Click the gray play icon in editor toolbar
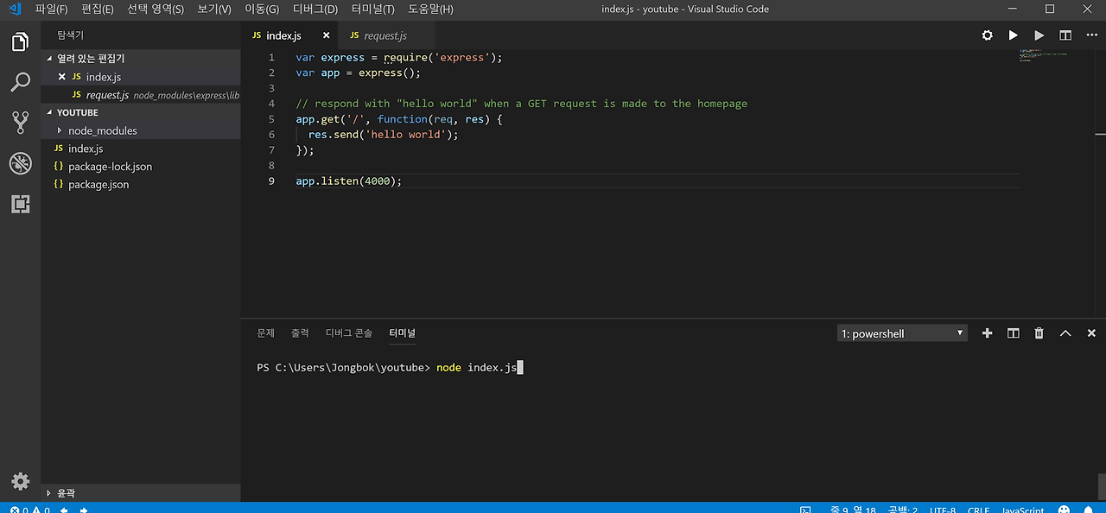 1039,35
